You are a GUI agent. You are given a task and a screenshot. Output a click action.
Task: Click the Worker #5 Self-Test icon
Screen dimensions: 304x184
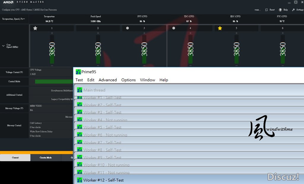(80, 127)
